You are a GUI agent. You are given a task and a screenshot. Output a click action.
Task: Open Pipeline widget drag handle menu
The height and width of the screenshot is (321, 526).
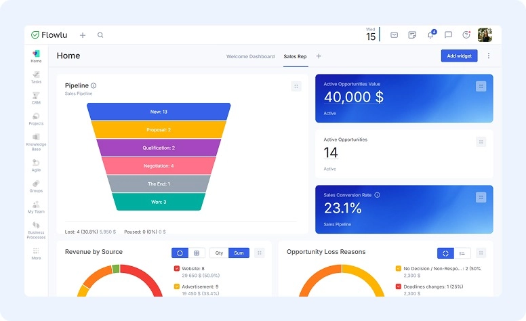coord(296,87)
